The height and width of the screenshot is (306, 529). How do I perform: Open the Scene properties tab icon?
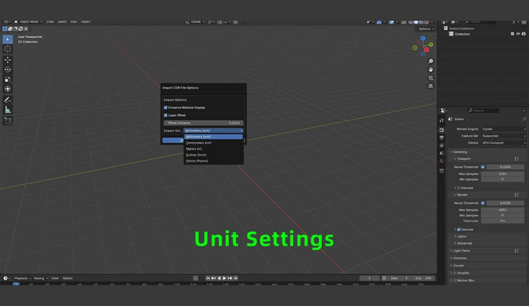[x=442, y=153]
